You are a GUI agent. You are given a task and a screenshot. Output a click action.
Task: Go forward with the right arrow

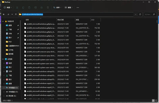click(x=8, y=14)
